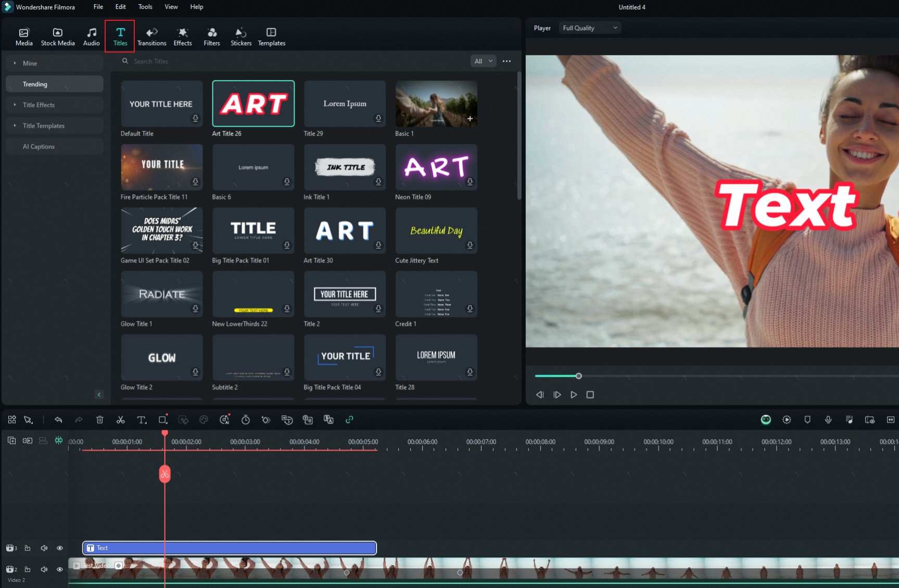Click the Undo icon
This screenshot has width=899, height=588.
(x=58, y=419)
